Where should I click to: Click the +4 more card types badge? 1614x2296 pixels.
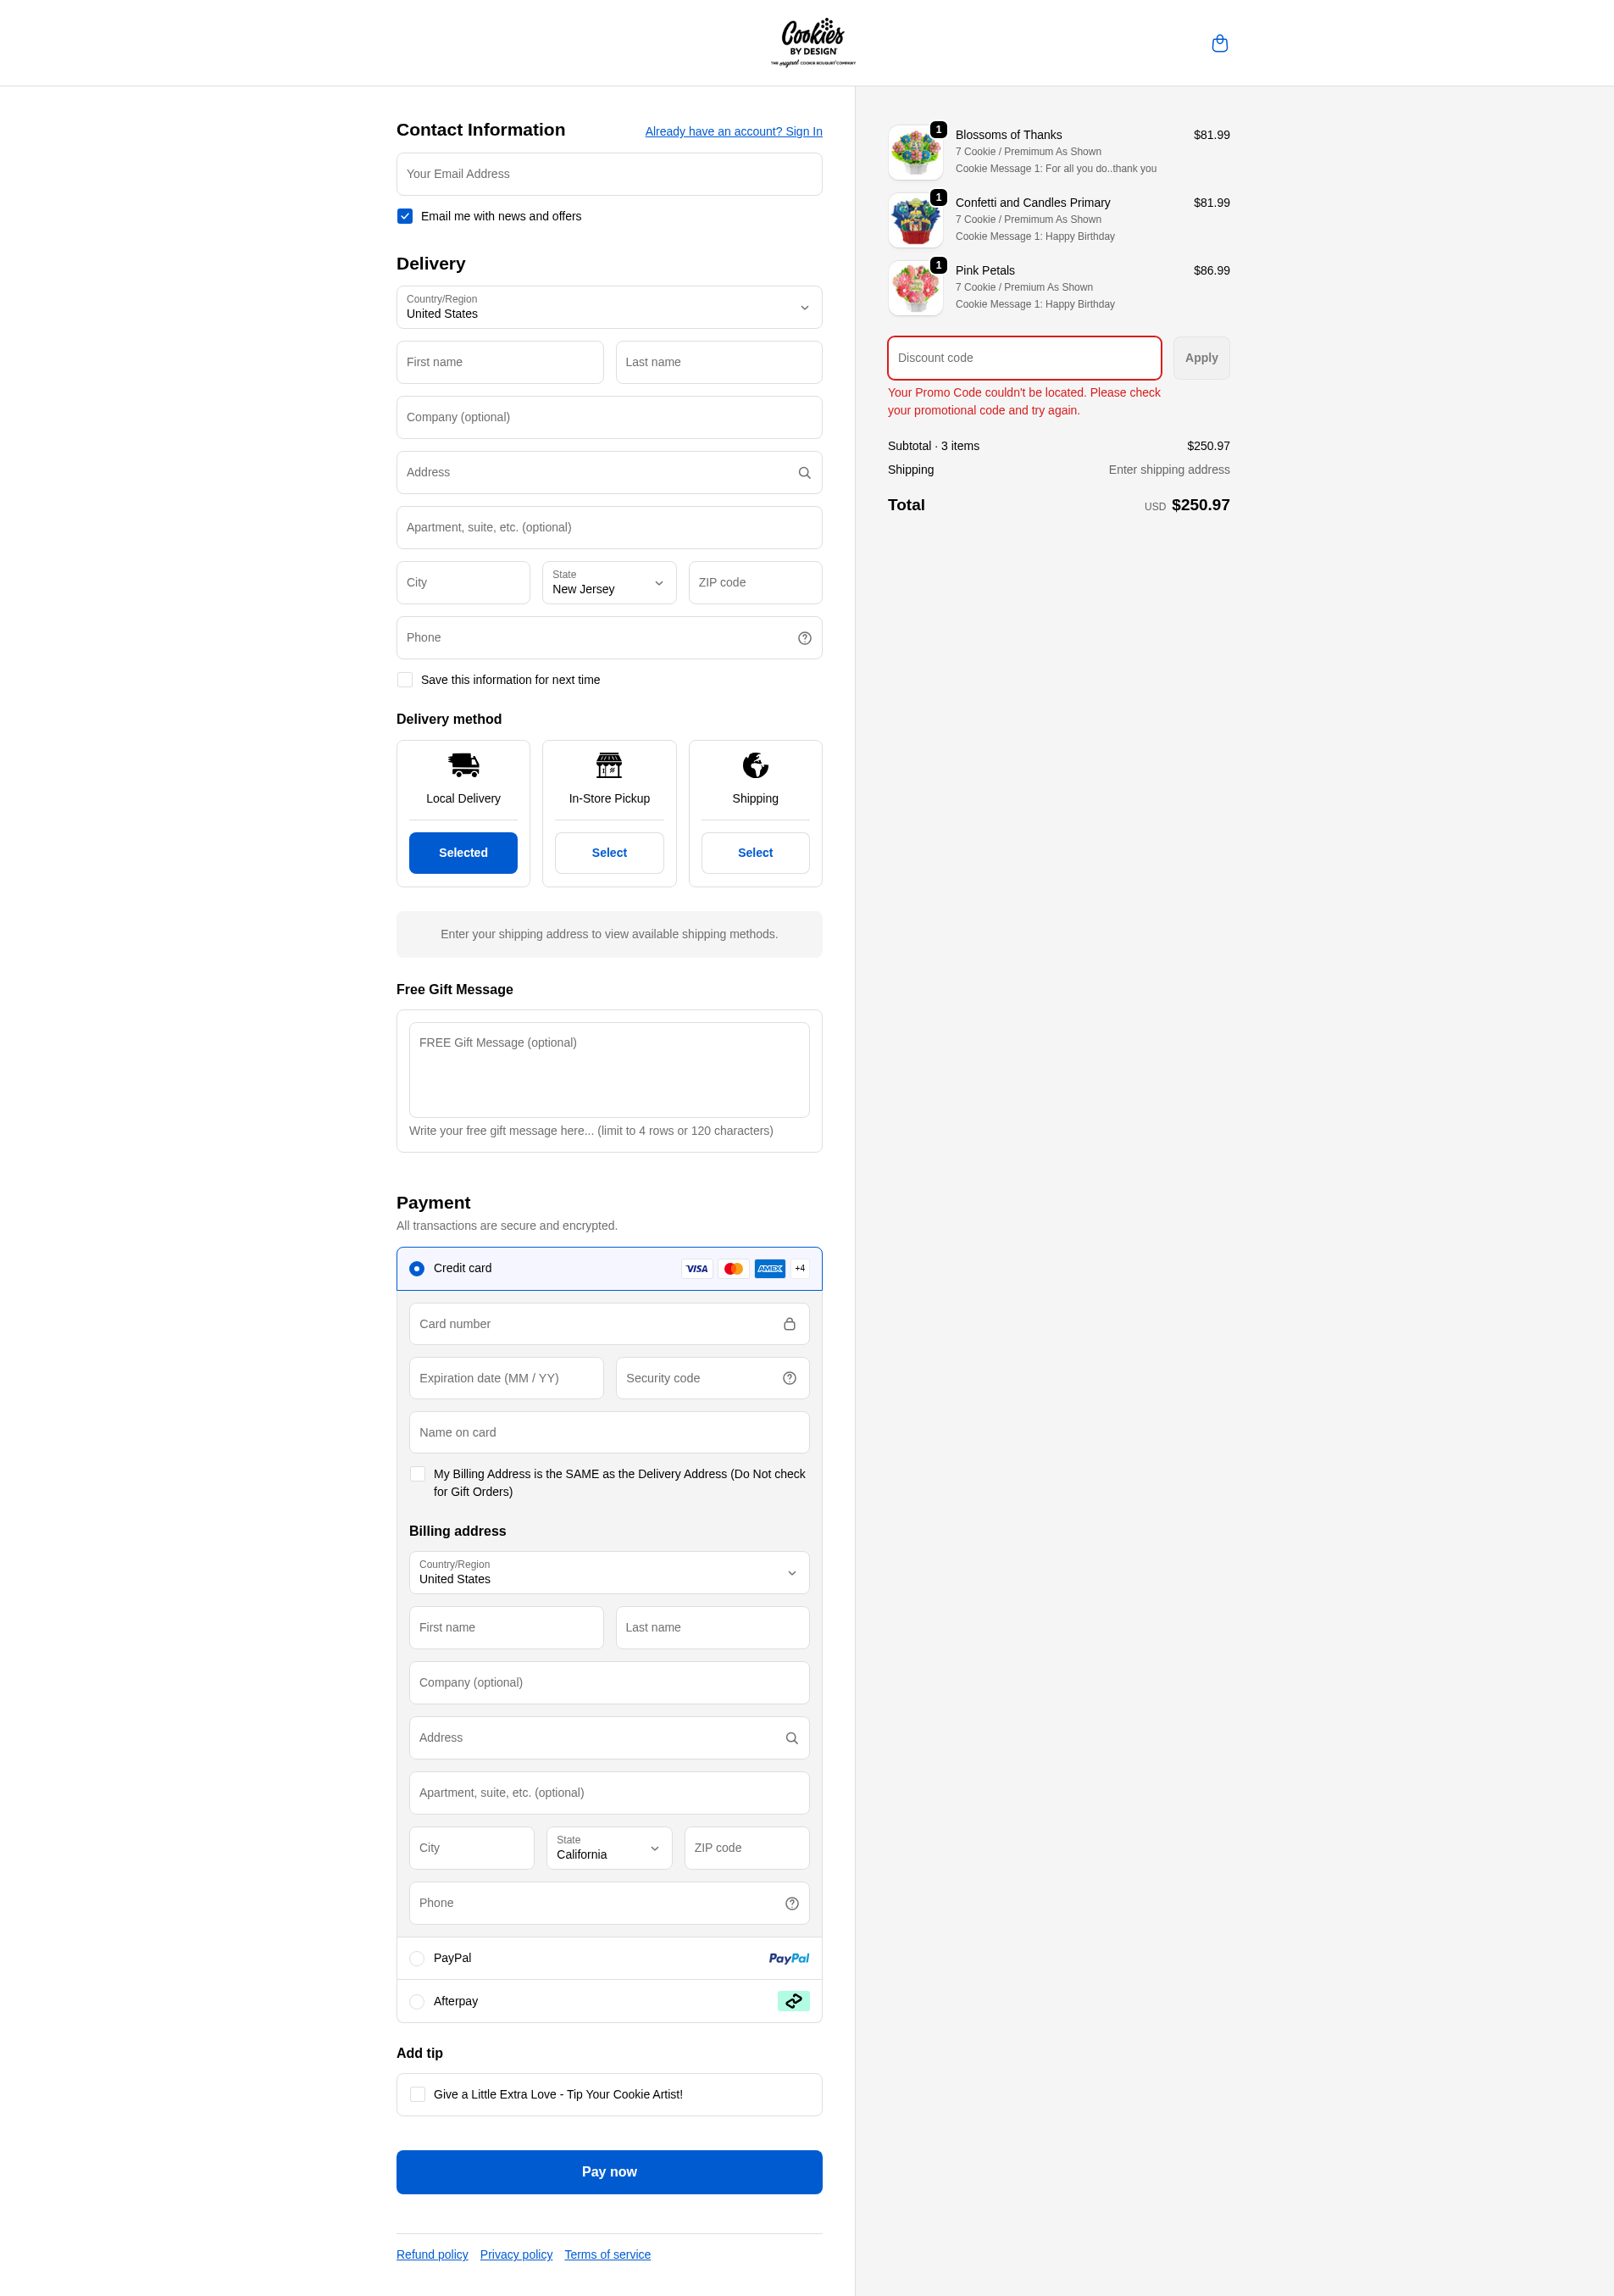coord(800,1268)
